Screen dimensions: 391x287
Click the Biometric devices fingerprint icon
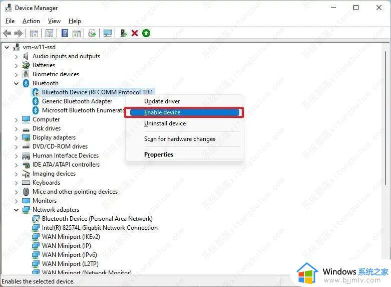26,74
